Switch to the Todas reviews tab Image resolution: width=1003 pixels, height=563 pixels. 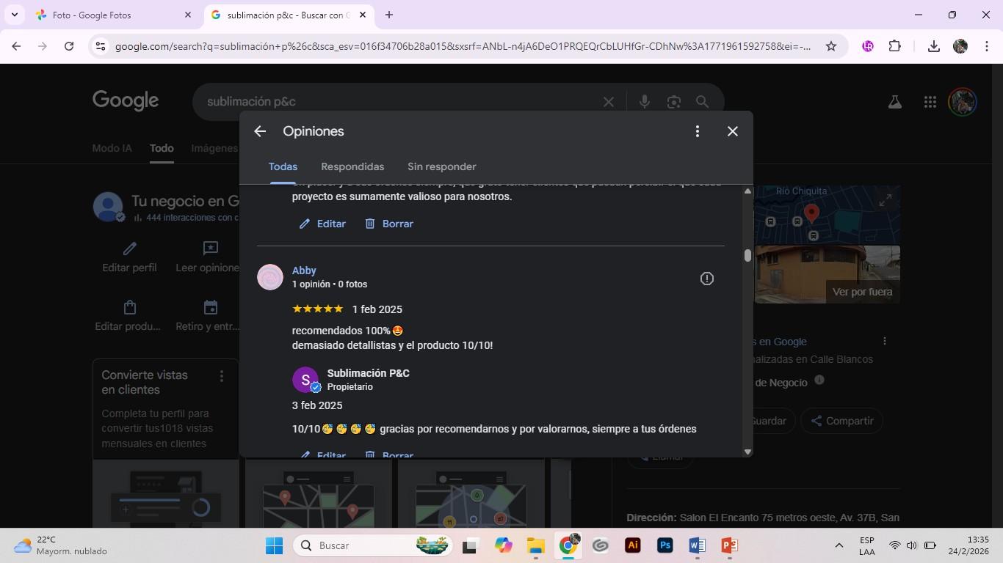283,166
